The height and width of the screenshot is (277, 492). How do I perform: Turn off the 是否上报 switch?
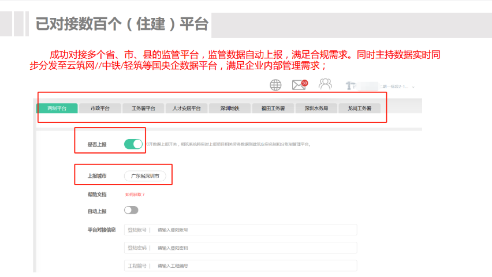133,144
